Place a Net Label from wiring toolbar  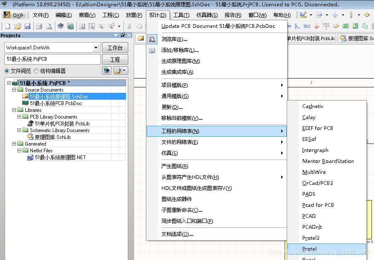click(307, 26)
